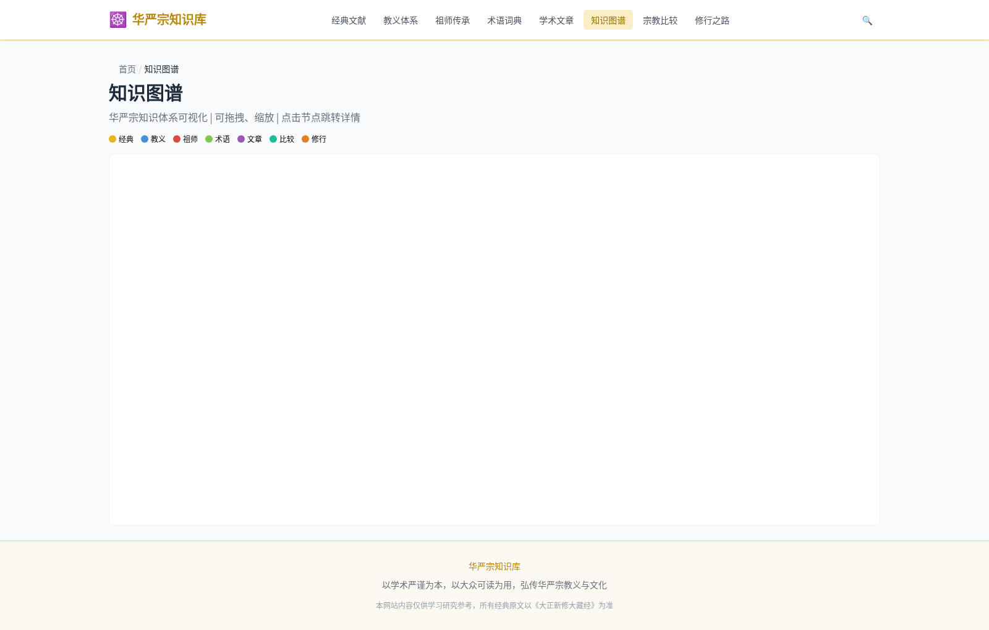The height and width of the screenshot is (630, 989).
Task: Select 祖师传承 in navigation
Action: coord(452,20)
